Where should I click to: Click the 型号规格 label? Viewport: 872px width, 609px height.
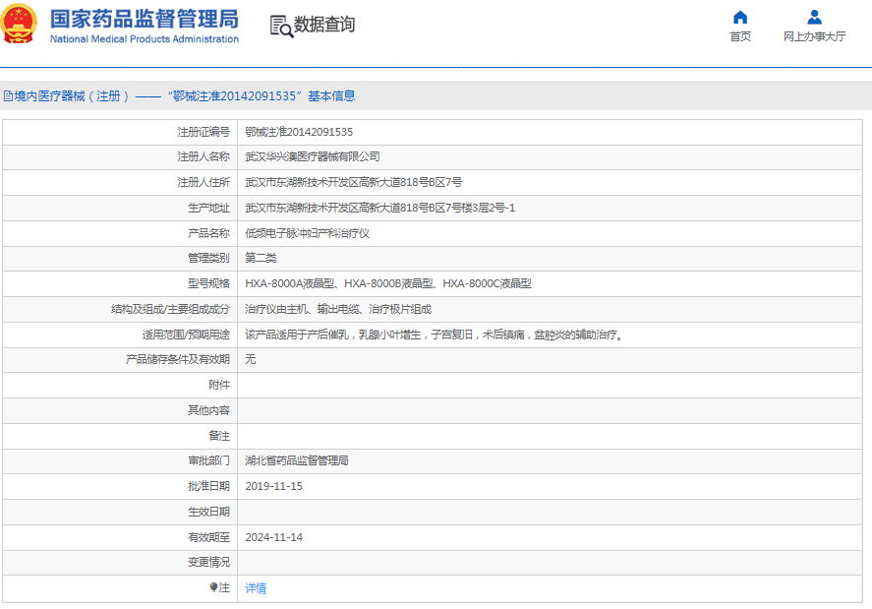pos(208,283)
